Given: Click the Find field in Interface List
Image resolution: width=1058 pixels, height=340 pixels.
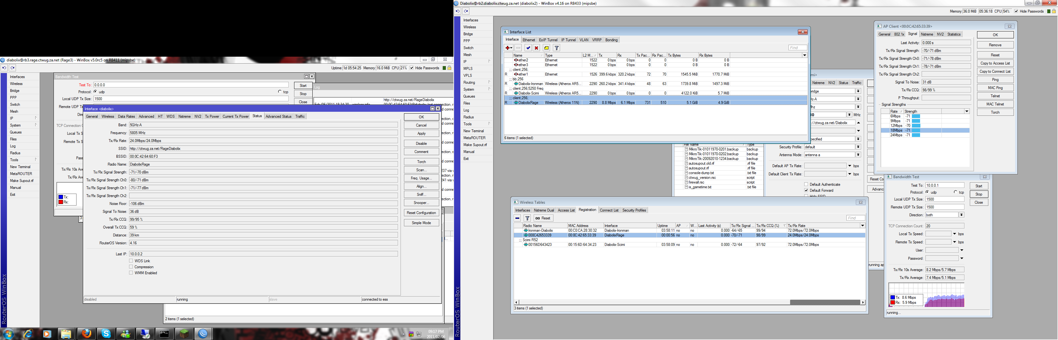Looking at the screenshot, I should tap(798, 48).
